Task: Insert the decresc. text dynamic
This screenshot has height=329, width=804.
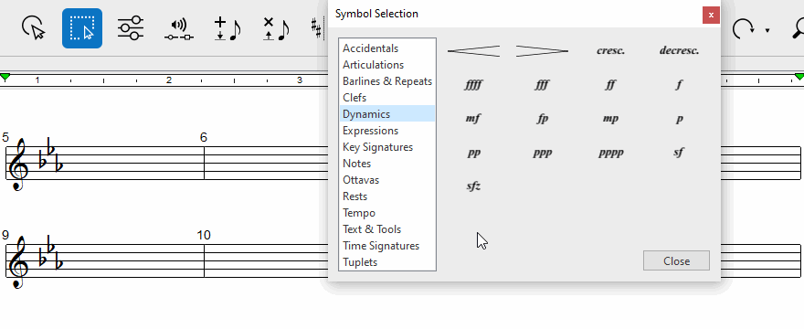Action: (679, 51)
